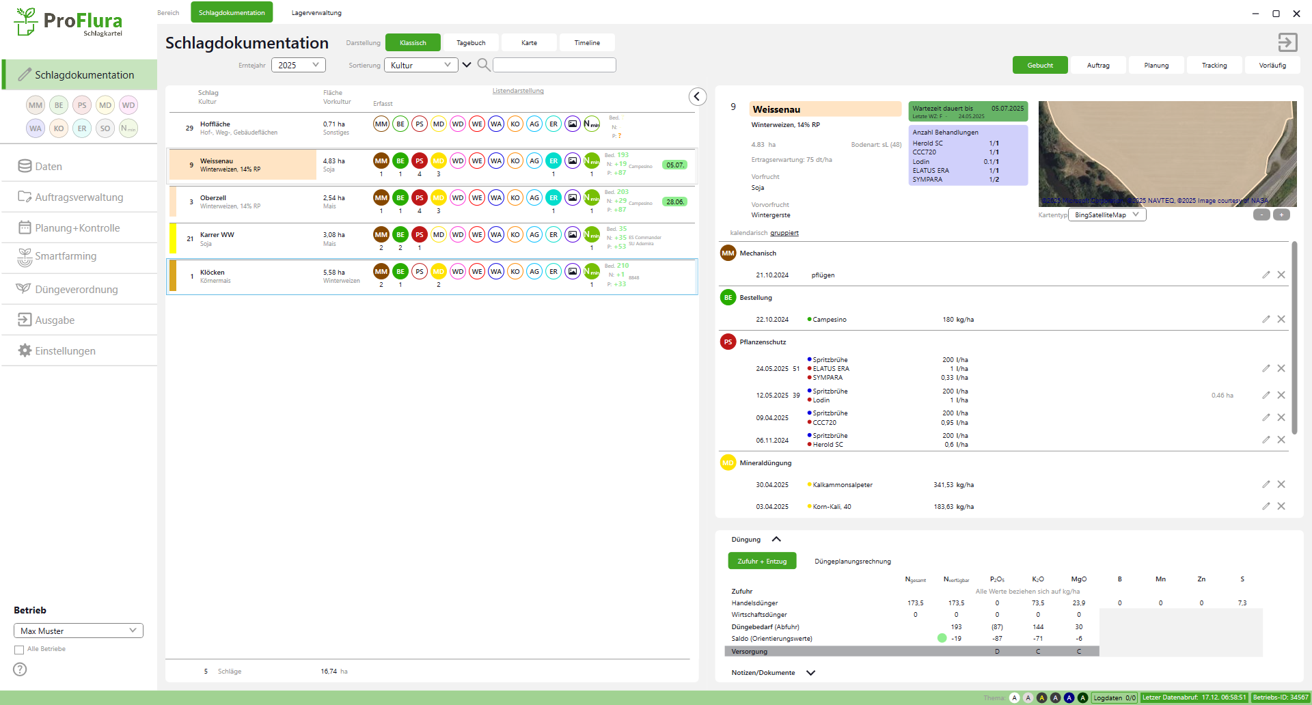Screen dimensions: 1312x705
Task: Click the image icon in the Weissenau row
Action: [573, 161]
